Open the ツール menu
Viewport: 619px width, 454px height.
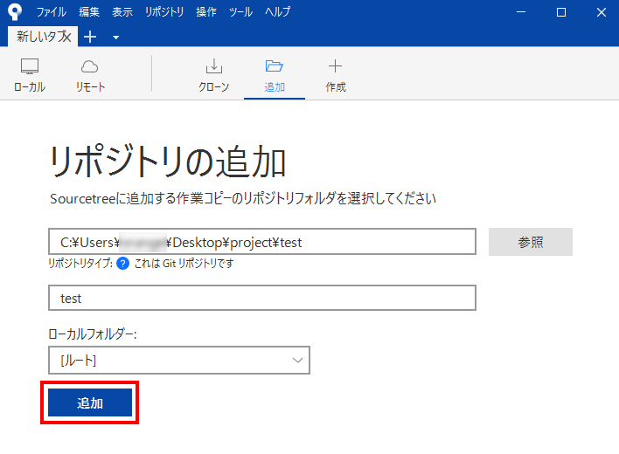point(240,12)
